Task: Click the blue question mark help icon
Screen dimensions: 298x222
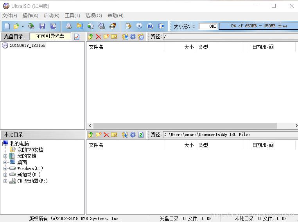Action: (150, 26)
